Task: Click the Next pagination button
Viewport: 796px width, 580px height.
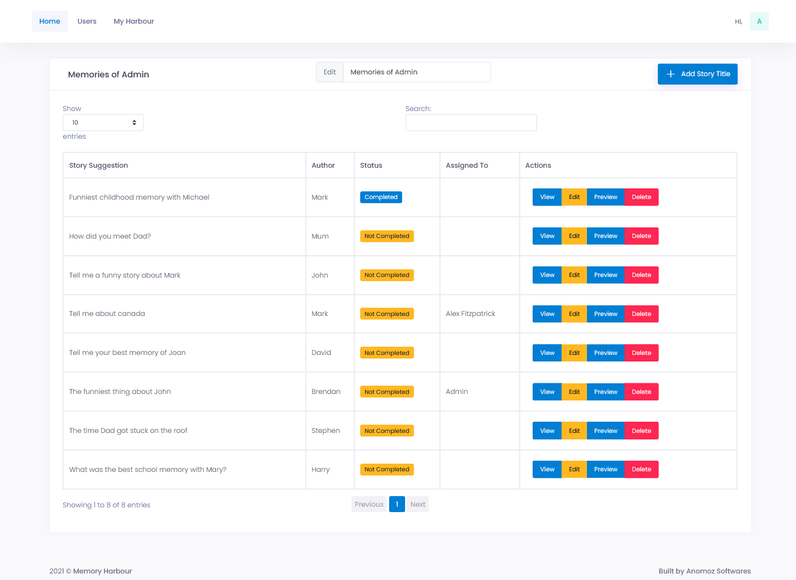Action: click(417, 504)
